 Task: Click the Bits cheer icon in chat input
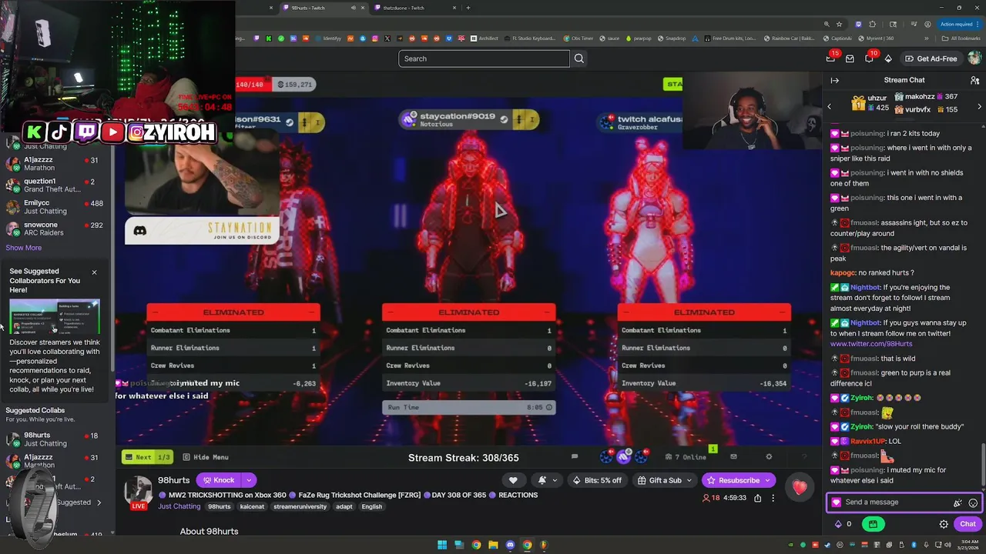click(957, 502)
